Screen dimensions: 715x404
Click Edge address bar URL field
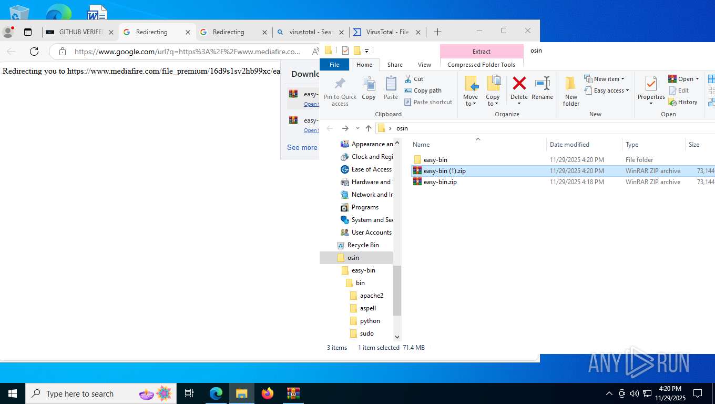click(187, 52)
